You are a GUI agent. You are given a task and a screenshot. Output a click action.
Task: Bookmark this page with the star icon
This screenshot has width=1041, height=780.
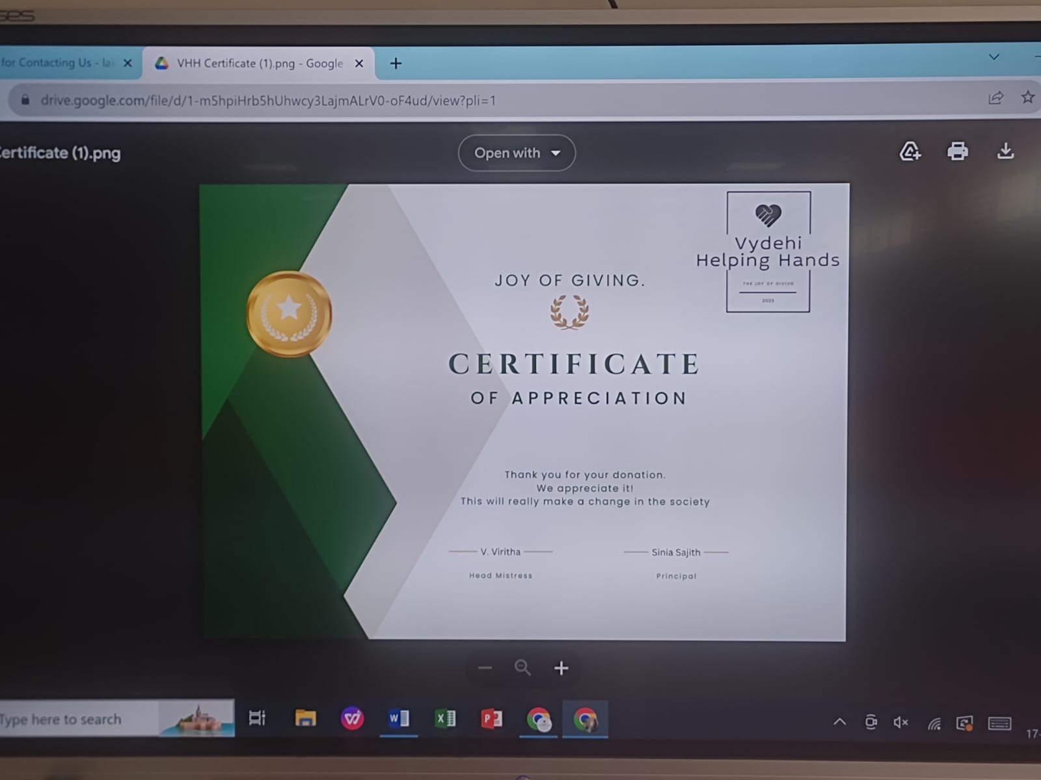pos(1027,97)
